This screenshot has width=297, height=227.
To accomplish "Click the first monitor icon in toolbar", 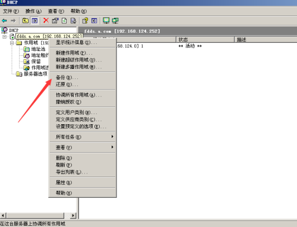I will click(x=106, y=21).
